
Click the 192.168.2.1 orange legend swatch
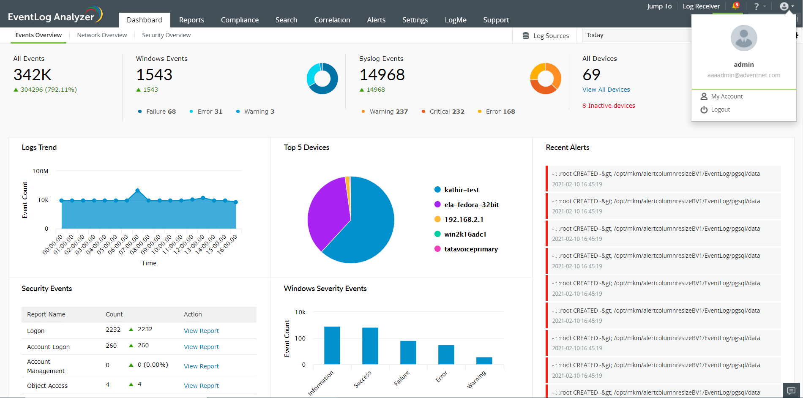(x=437, y=219)
